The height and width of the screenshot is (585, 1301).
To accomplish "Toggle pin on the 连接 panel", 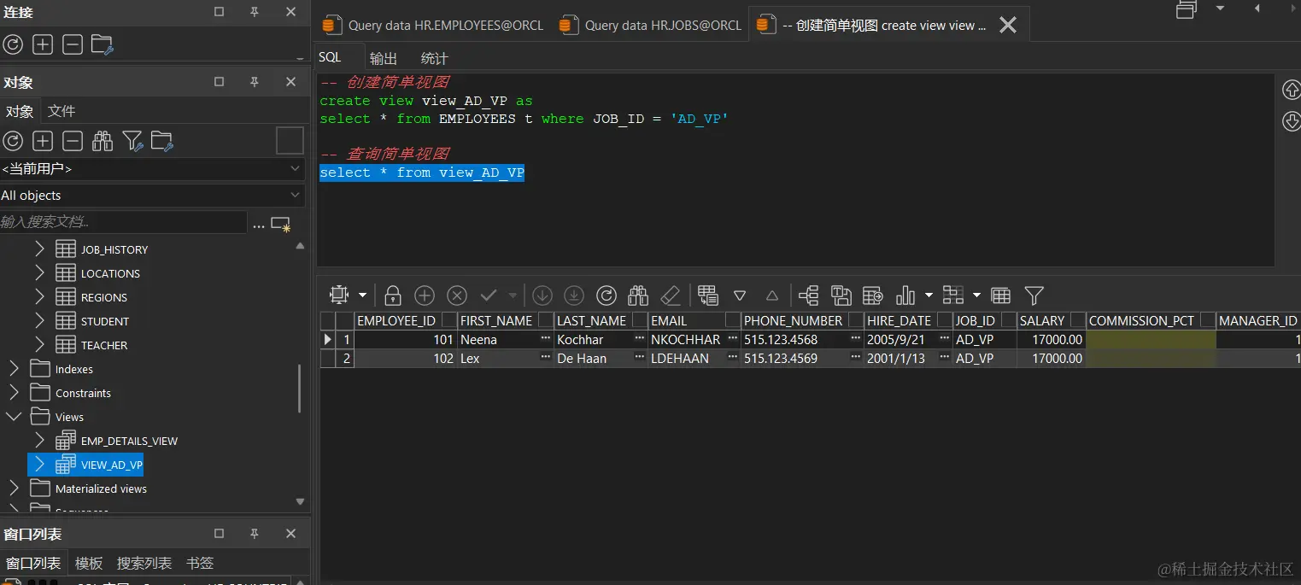I will tap(255, 12).
